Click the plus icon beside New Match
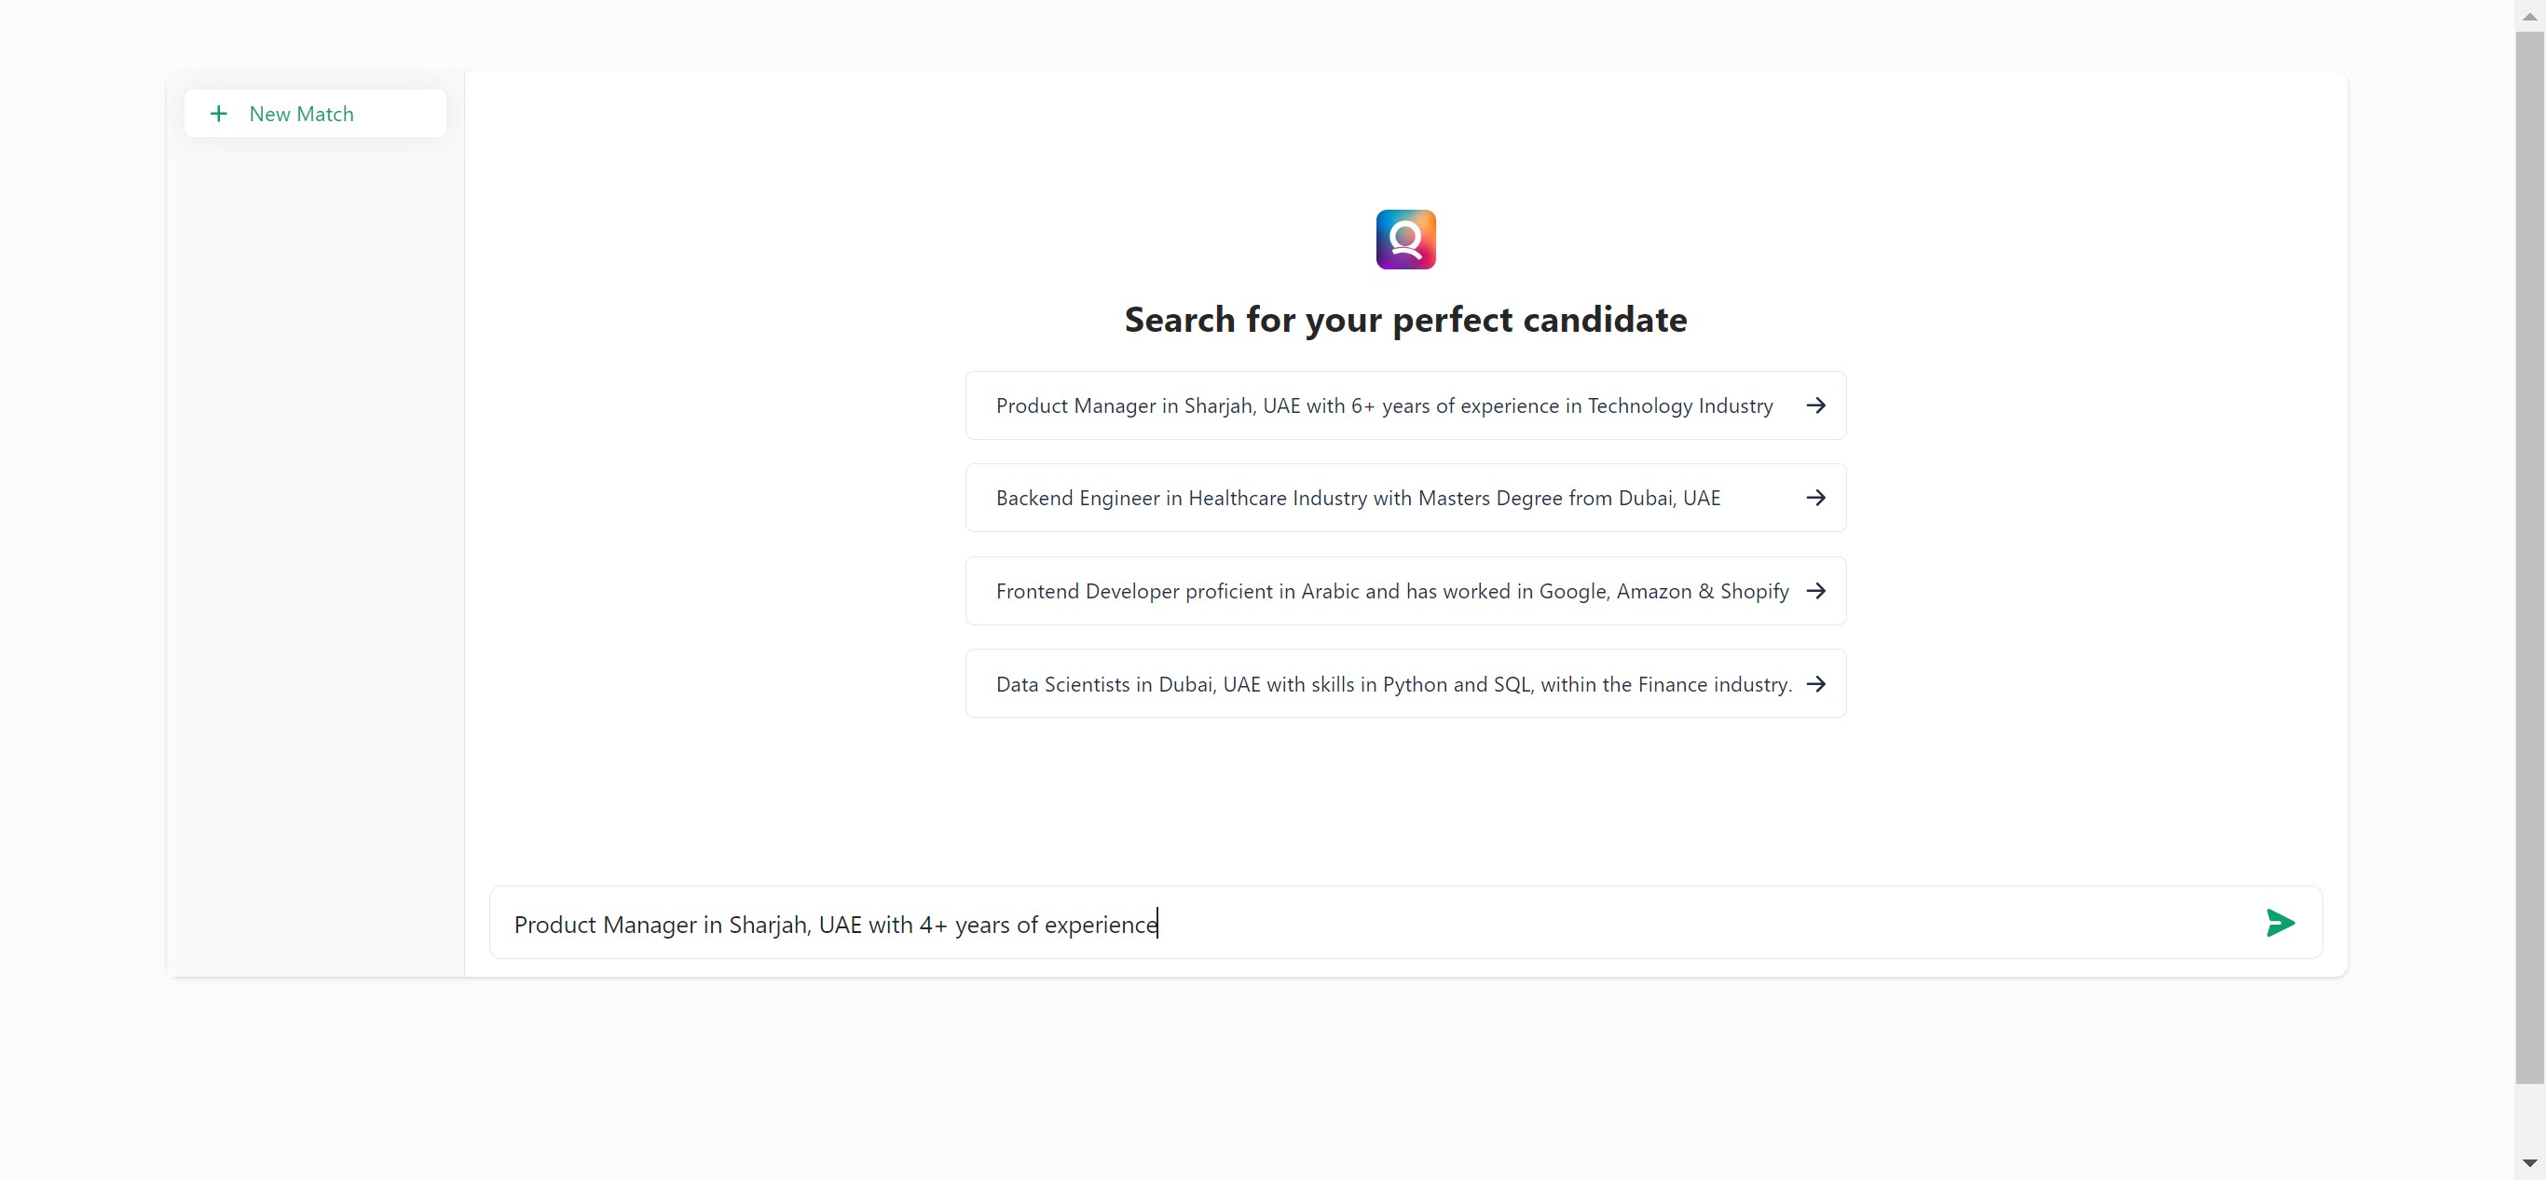This screenshot has width=2546, height=1180. pyautogui.click(x=218, y=114)
